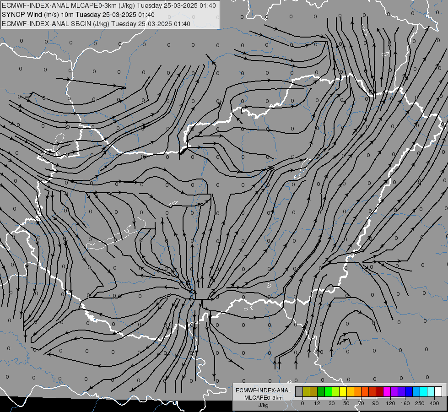This screenshot has height=412, width=448.
Task: Click the 'ECMWF-INDEX-ANAL SBCIN (J/kg)' title line
Action: 96,24
